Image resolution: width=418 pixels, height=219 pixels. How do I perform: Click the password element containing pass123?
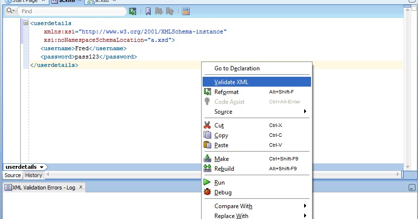coord(89,57)
